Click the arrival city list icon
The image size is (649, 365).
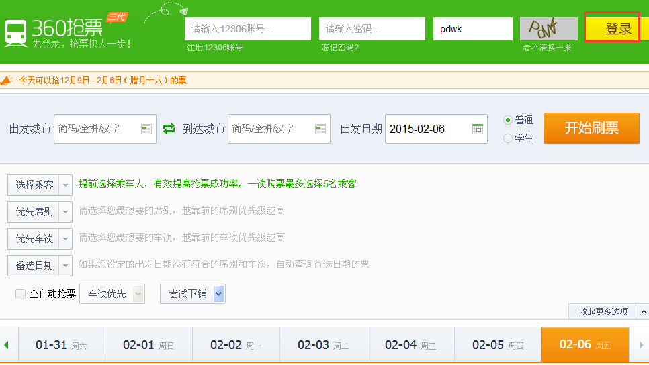click(x=320, y=129)
